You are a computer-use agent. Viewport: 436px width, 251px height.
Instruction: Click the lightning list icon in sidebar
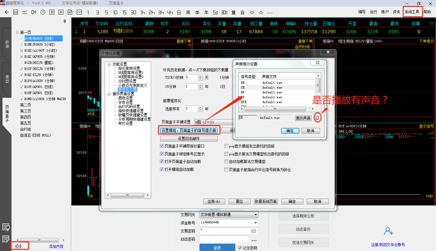click(x=6, y=239)
